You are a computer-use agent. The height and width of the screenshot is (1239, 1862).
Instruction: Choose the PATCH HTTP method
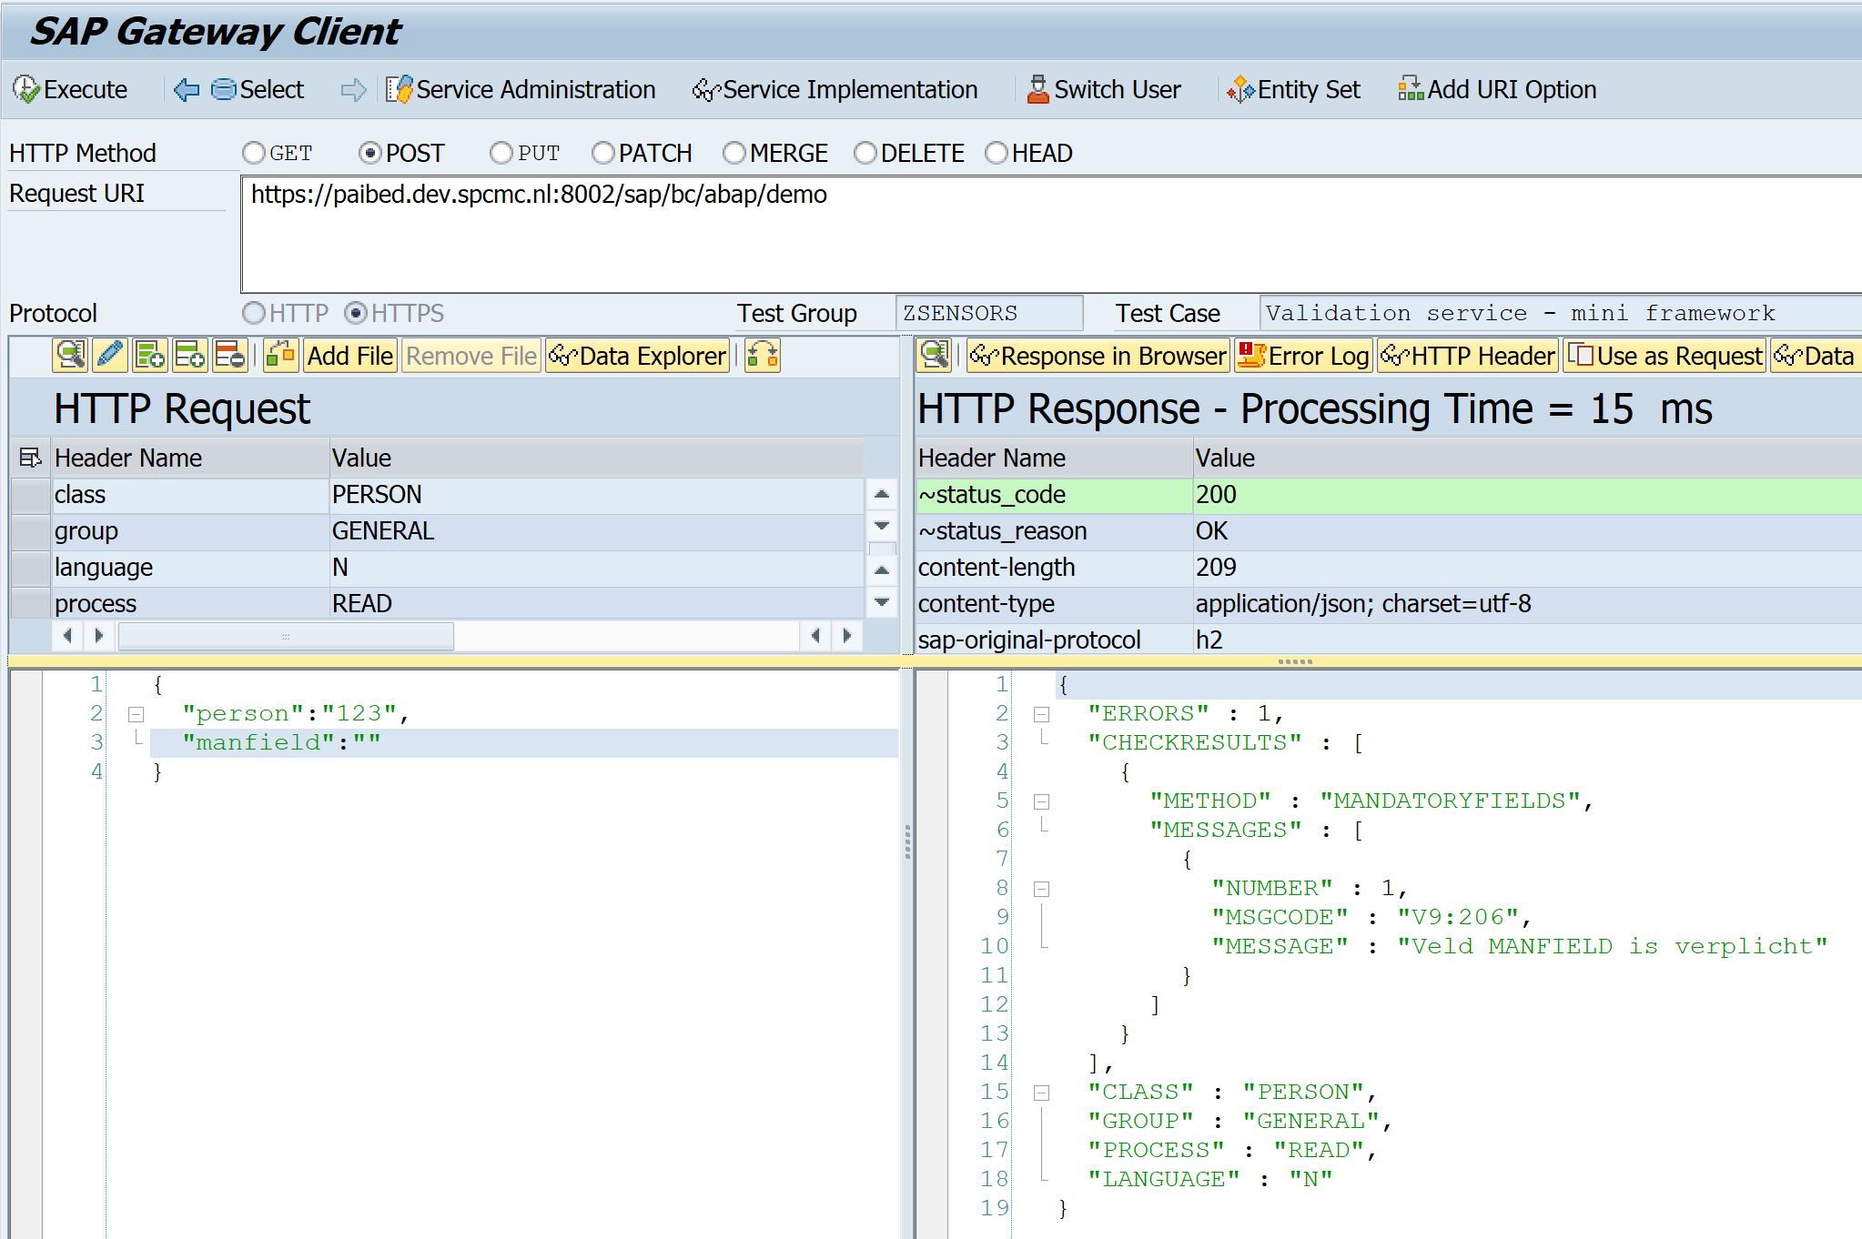point(603,153)
